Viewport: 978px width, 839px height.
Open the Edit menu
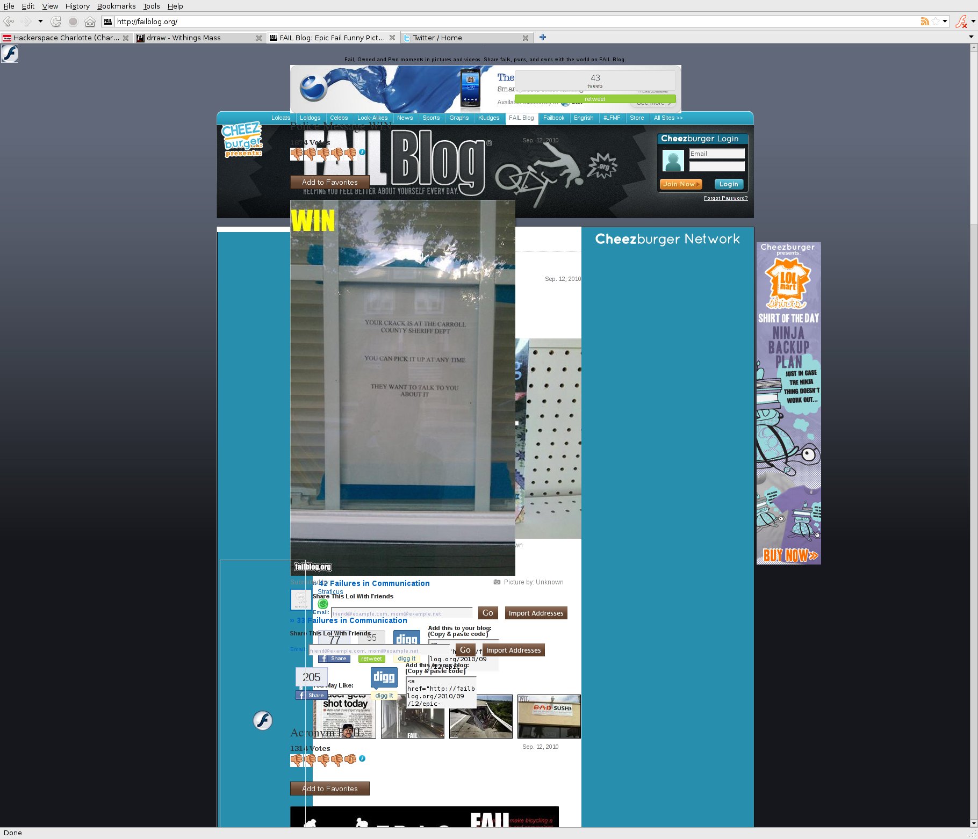pos(28,6)
